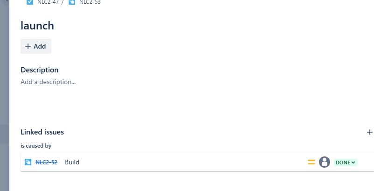Click the Add button below title
The height and width of the screenshot is (191, 374).
pyautogui.click(x=36, y=46)
